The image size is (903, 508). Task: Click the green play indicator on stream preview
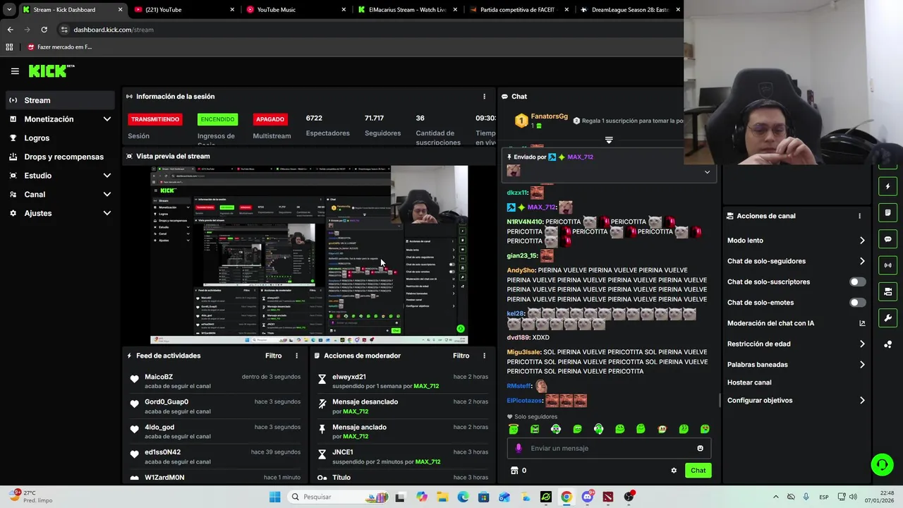point(461,328)
